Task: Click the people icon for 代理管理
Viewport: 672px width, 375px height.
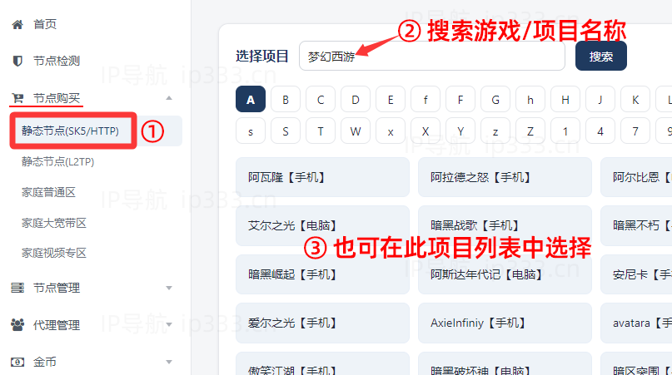Action: [x=17, y=325]
